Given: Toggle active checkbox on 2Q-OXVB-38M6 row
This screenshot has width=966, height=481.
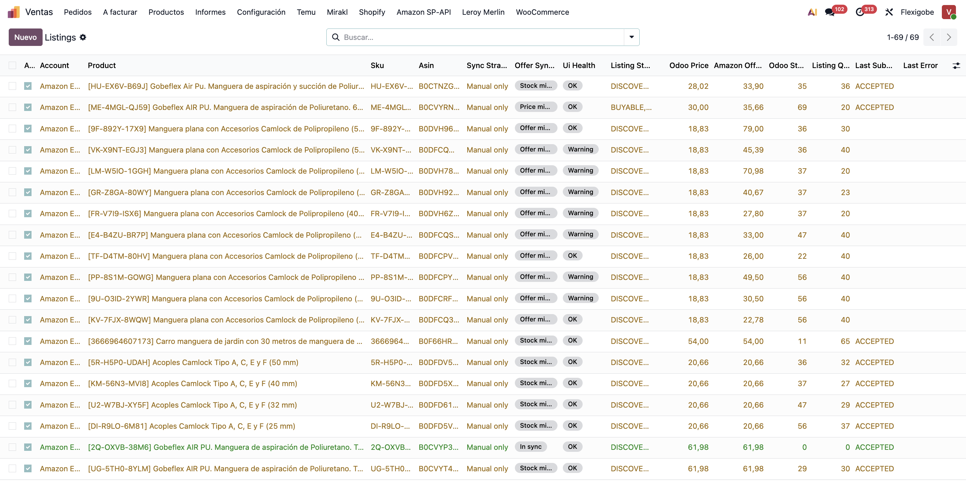Looking at the screenshot, I should click(x=28, y=447).
